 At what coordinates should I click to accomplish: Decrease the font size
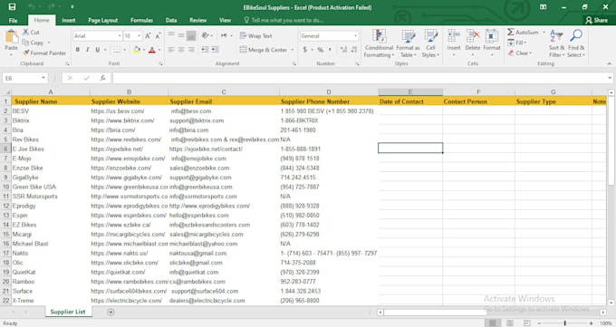(158, 35)
